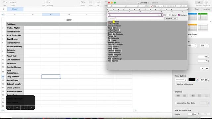Viewport: 212px width, 119px height.
Task: Click the Replace text field
Action: [135, 19]
